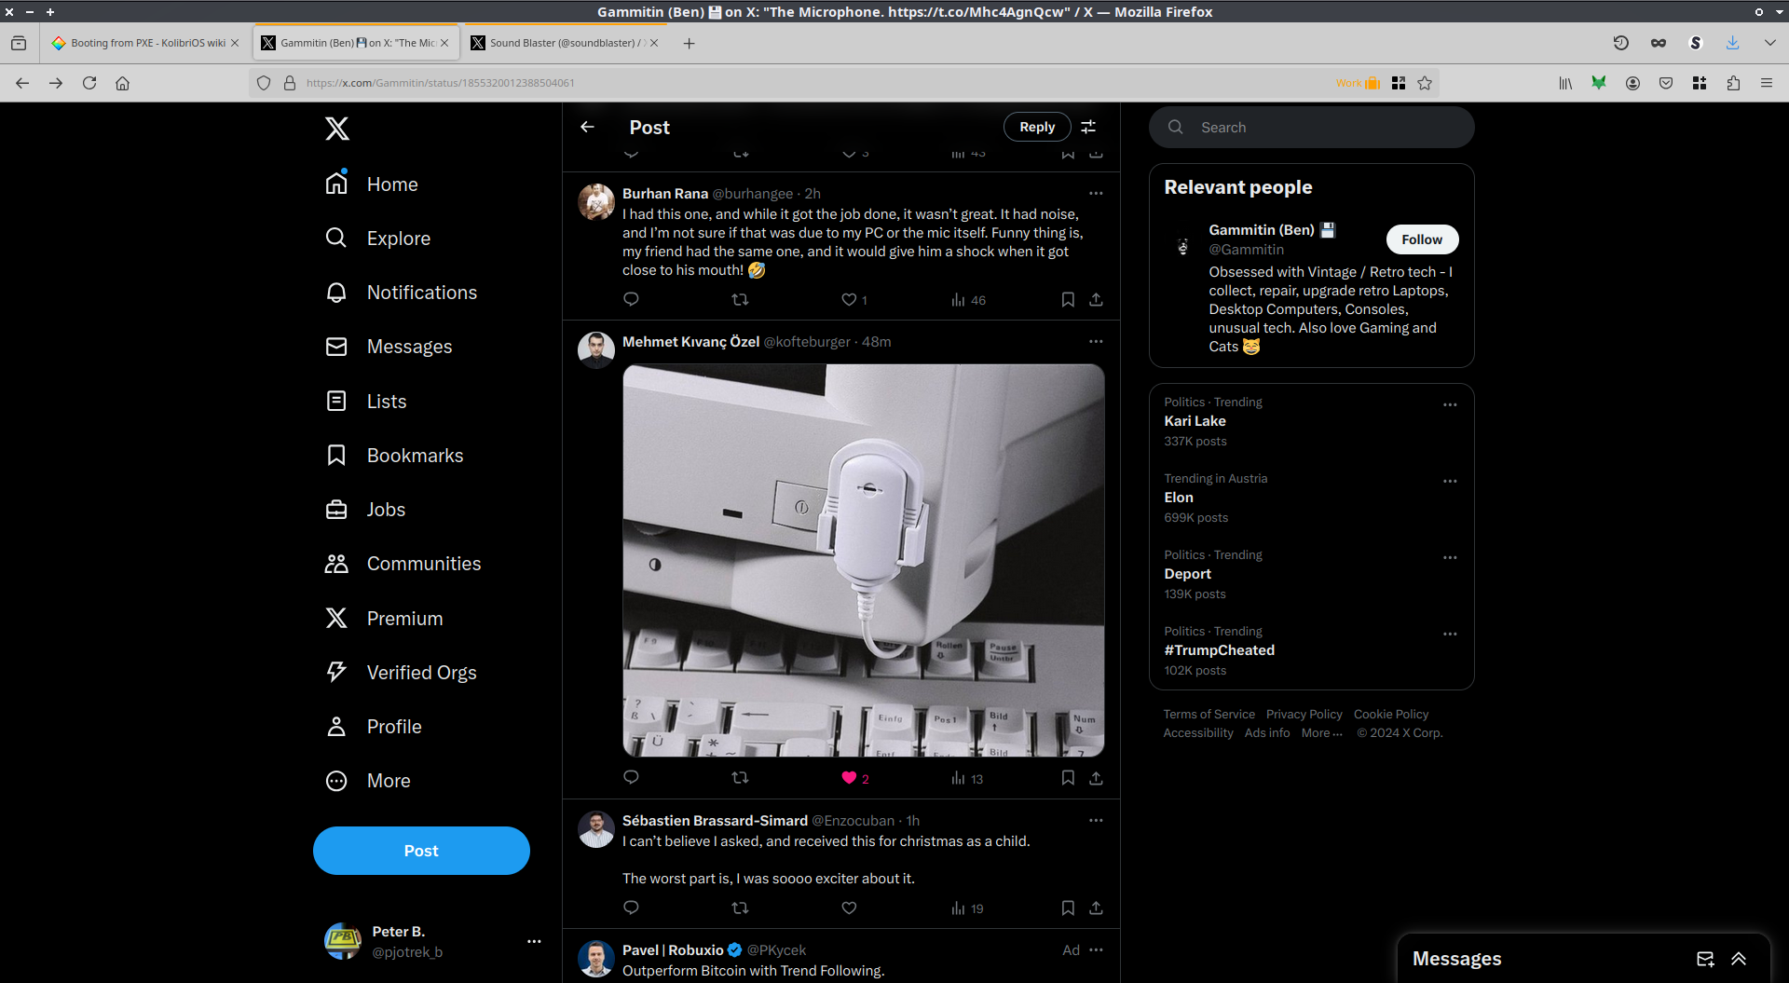Click the X logo in the sidebar
Screen dimensions: 1789x983
coord(337,129)
